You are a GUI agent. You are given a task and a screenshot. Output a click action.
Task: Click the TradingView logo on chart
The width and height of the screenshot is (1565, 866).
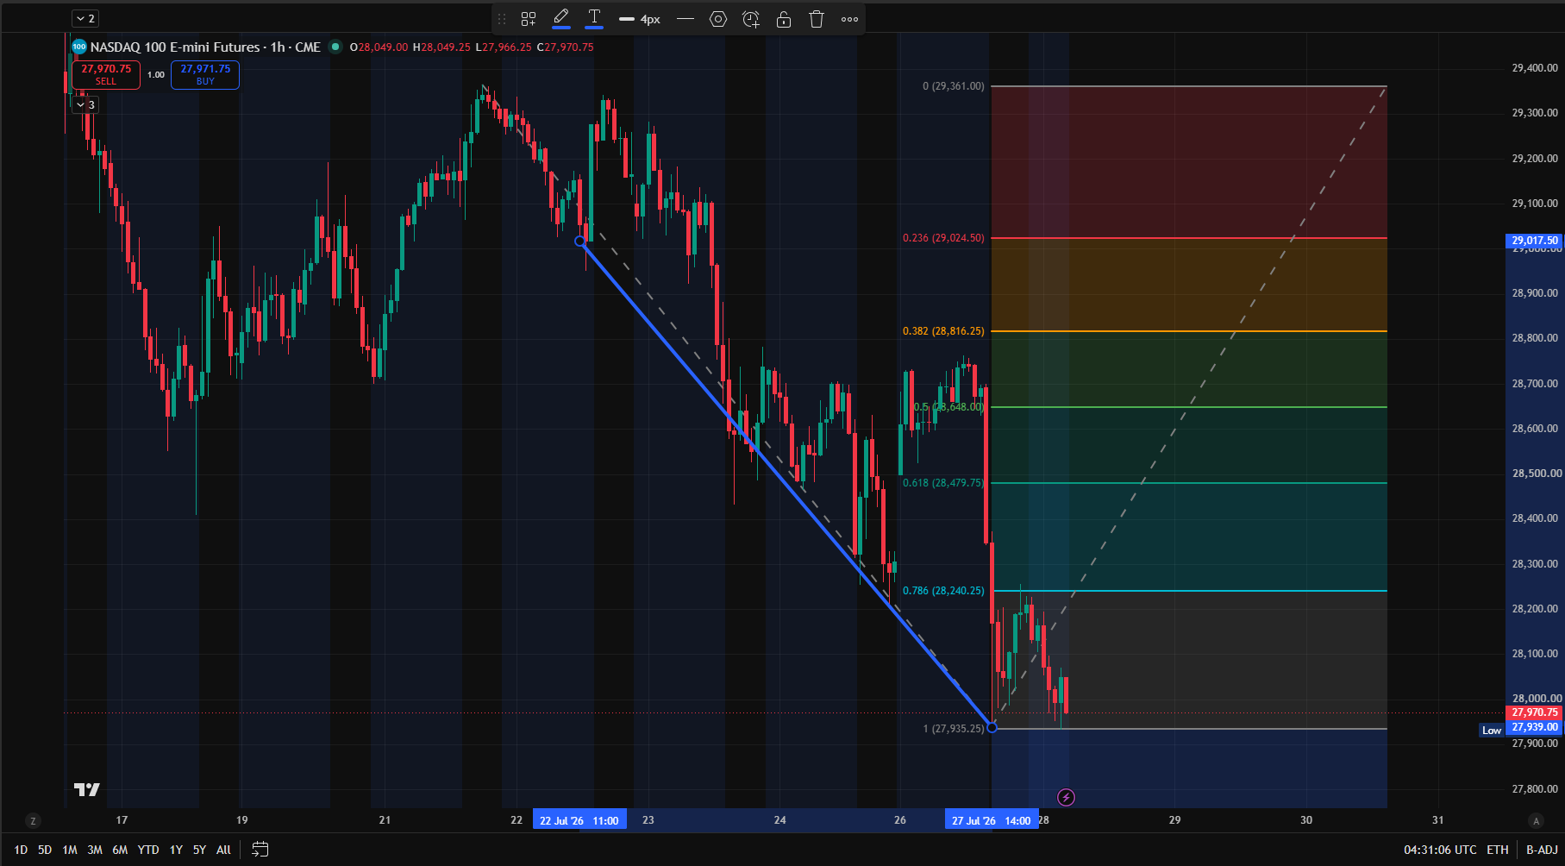click(x=86, y=789)
